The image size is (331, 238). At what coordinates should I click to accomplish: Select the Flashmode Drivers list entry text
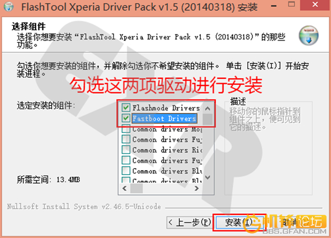(x=166, y=108)
